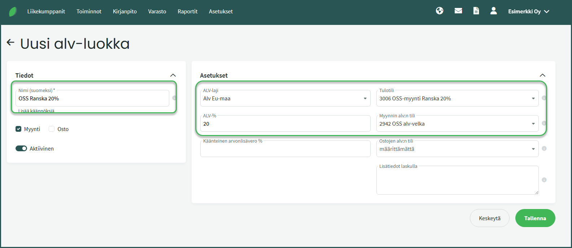Uncheck the Myynti checkbox
The width and height of the screenshot is (572, 248).
pos(18,129)
